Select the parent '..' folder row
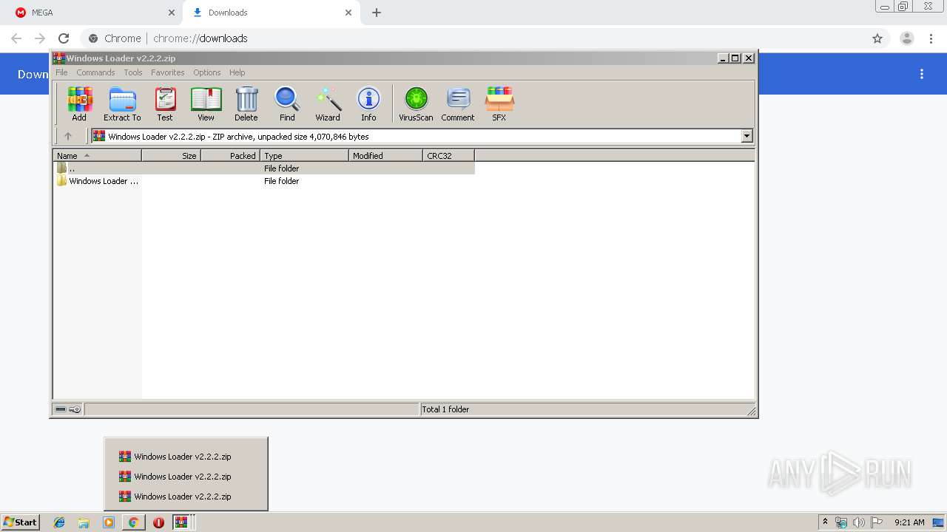 click(x=264, y=168)
